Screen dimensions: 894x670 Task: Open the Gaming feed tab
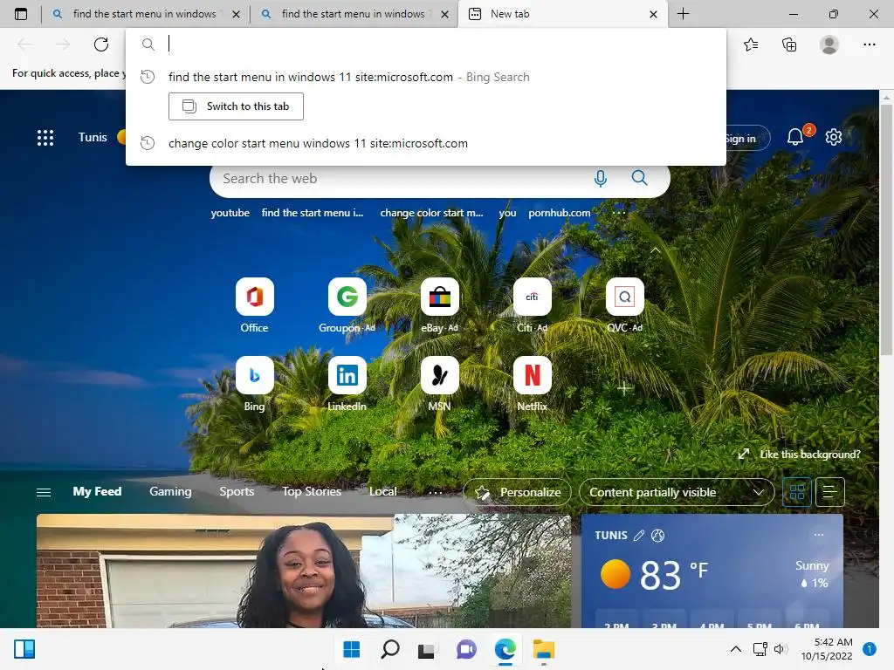click(x=170, y=491)
